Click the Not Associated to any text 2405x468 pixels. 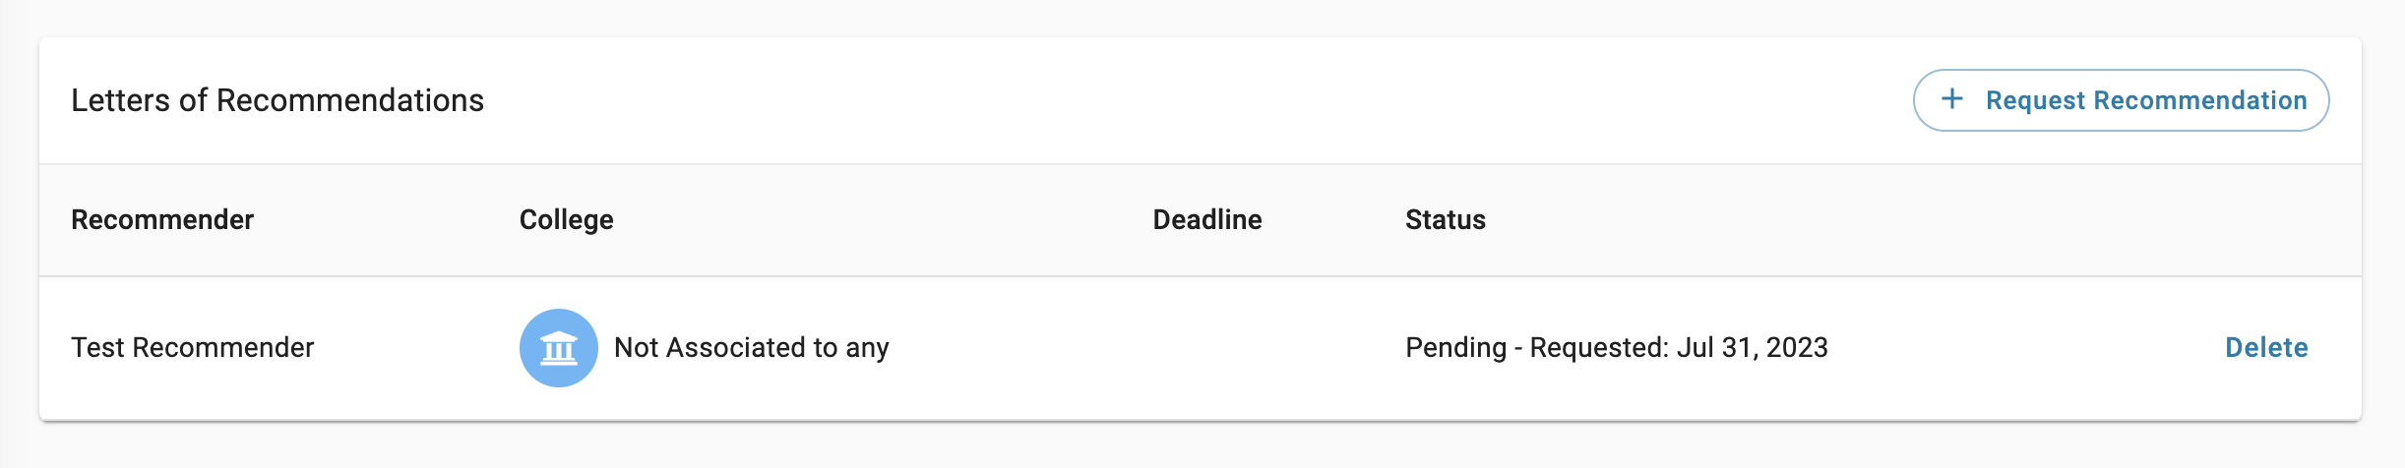752,347
